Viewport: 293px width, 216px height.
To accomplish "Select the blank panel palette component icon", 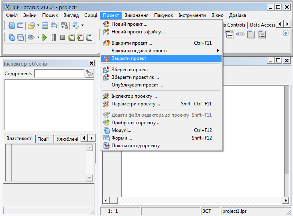I will click(x=251, y=35).
